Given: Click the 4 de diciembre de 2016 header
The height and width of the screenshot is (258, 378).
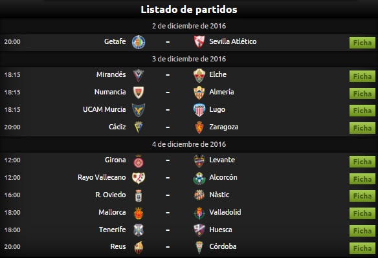Looking at the screenshot, I should point(189,144).
